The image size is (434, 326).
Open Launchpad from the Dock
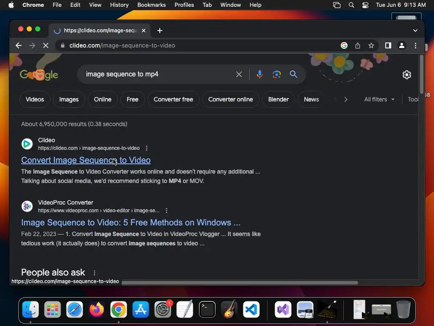pos(52,309)
